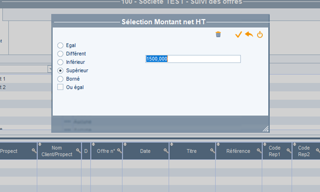Click sort arrows on Titre column
The height and width of the screenshot is (192, 320).
click(171, 144)
